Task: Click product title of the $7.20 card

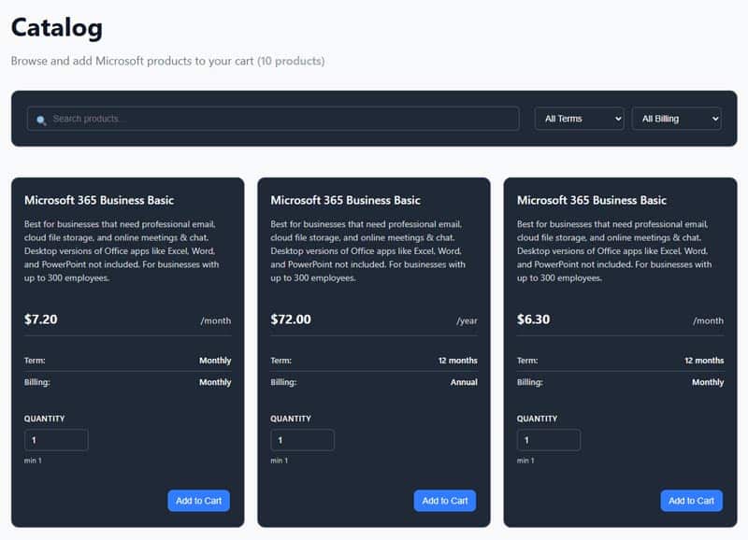Action: pyautogui.click(x=99, y=200)
